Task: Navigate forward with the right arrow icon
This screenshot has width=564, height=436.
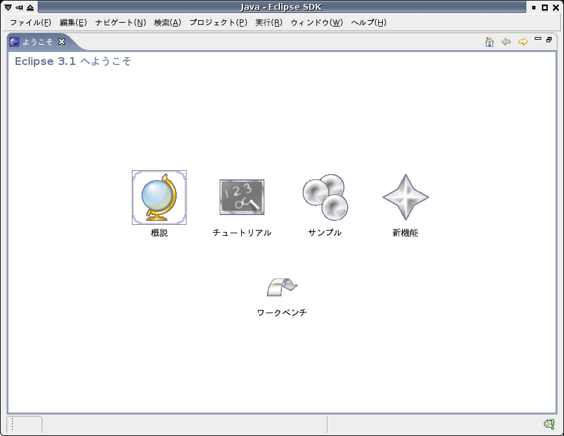Action: click(x=523, y=42)
